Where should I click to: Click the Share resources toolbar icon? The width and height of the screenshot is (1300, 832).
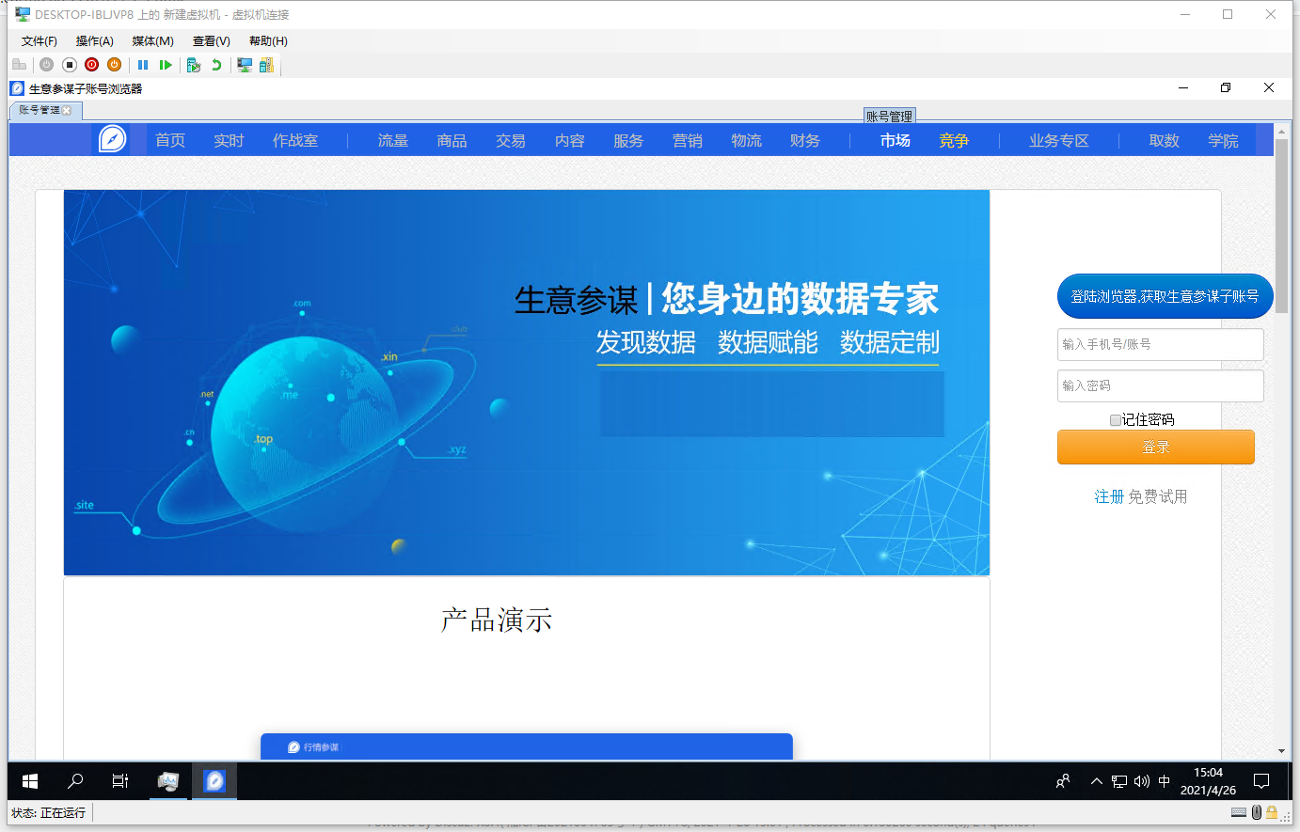tap(266, 65)
